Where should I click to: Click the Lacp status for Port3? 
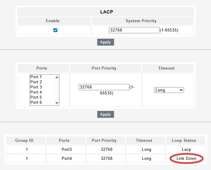(x=186, y=149)
